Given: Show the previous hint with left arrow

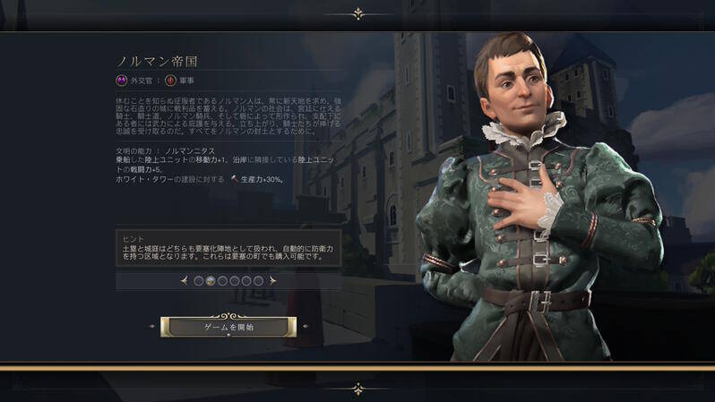Looking at the screenshot, I should tap(185, 281).
